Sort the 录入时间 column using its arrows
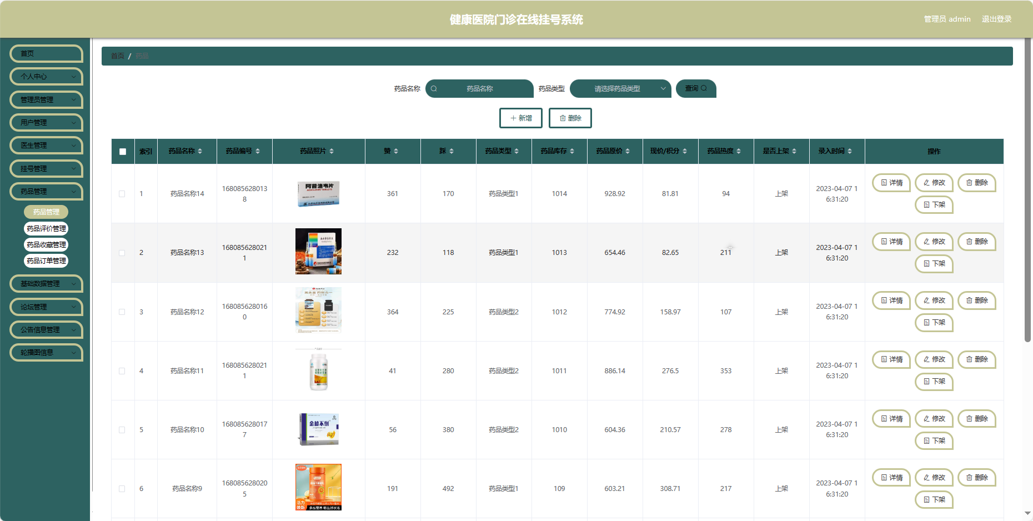The height and width of the screenshot is (521, 1033). click(x=850, y=151)
